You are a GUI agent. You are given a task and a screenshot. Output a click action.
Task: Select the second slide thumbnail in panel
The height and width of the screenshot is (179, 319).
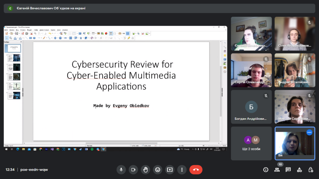pos(14,58)
